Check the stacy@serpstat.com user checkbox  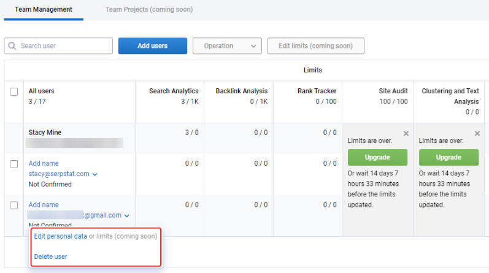tap(14, 164)
